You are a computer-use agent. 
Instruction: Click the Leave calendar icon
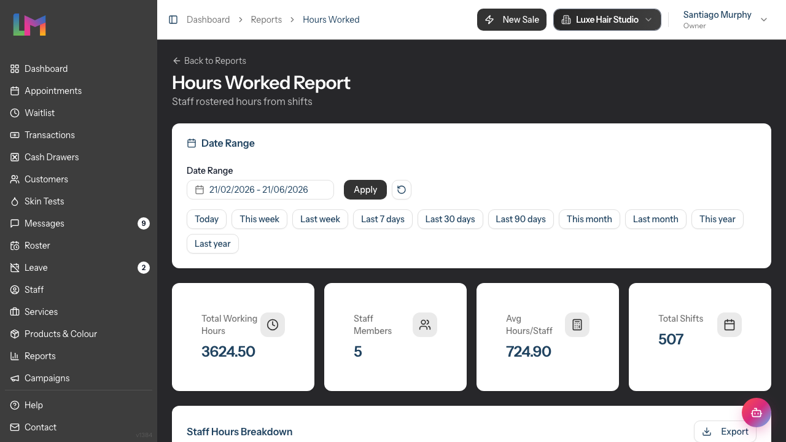(x=15, y=268)
